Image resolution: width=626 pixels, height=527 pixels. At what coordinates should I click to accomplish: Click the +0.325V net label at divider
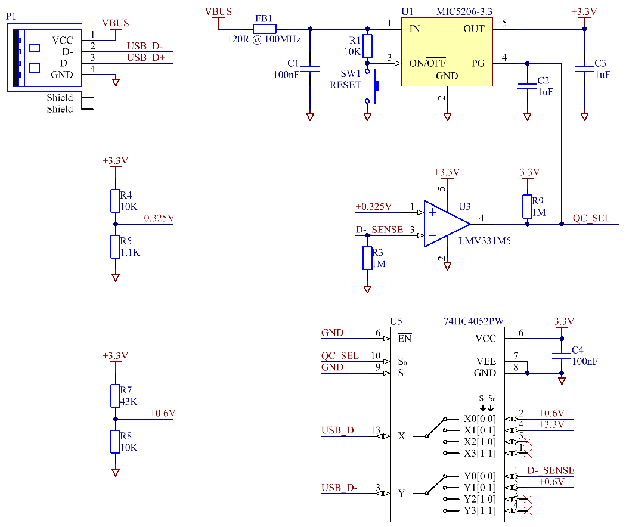coord(156,218)
